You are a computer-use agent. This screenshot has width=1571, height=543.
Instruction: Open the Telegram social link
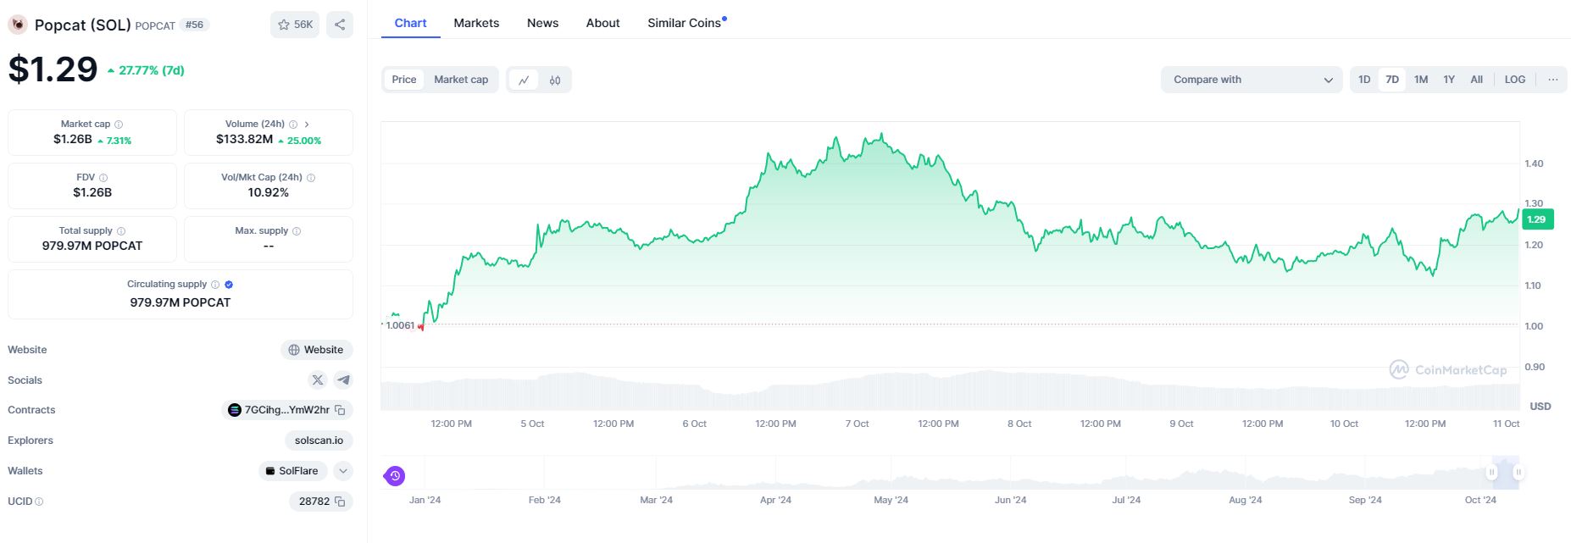click(343, 380)
